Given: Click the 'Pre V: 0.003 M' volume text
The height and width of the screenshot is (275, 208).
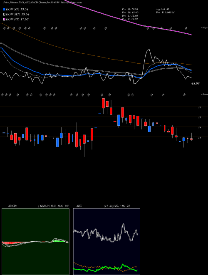Looking at the screenshot, I should click(x=165, y=12).
